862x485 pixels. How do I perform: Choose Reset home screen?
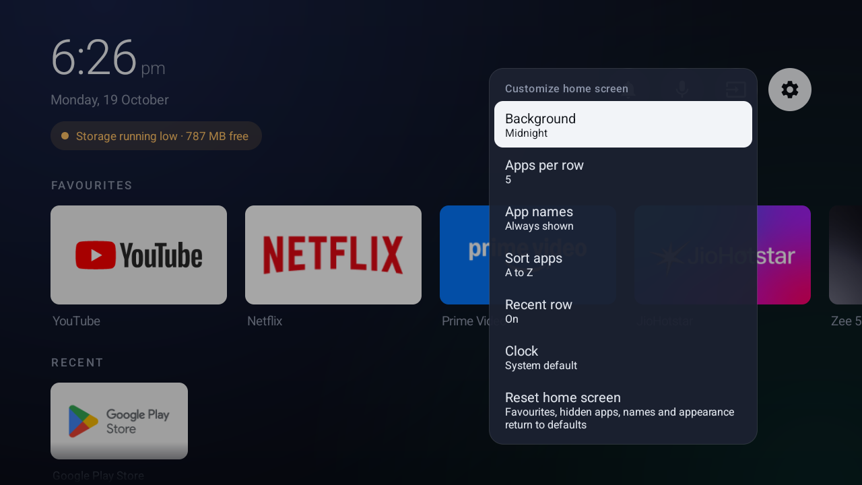(623, 410)
